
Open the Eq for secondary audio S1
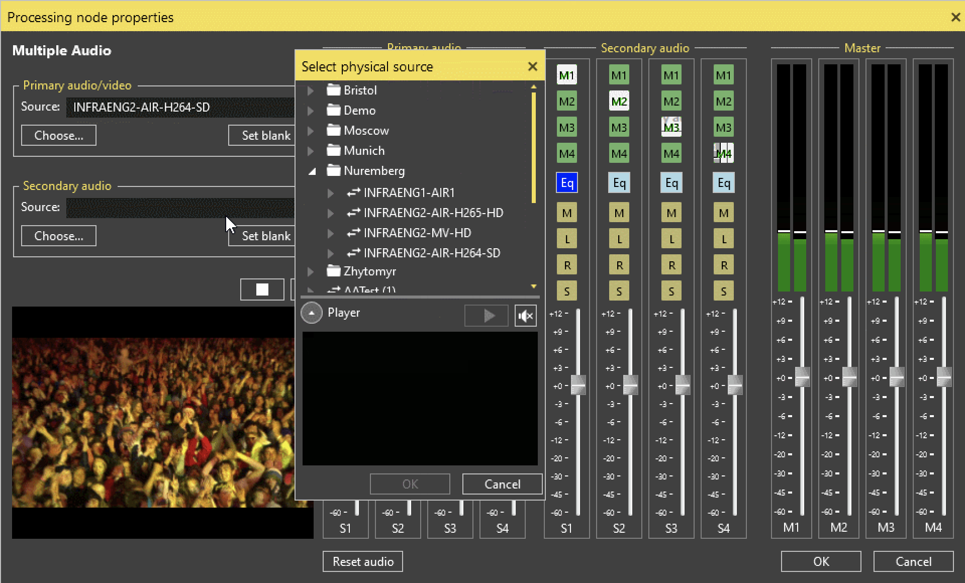point(566,183)
